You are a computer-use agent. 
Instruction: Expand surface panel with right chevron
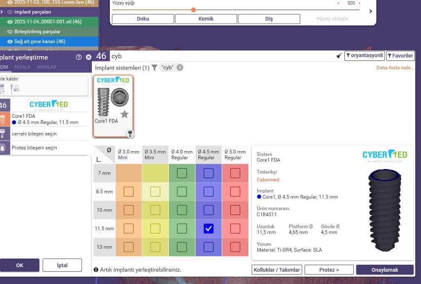coord(371,11)
